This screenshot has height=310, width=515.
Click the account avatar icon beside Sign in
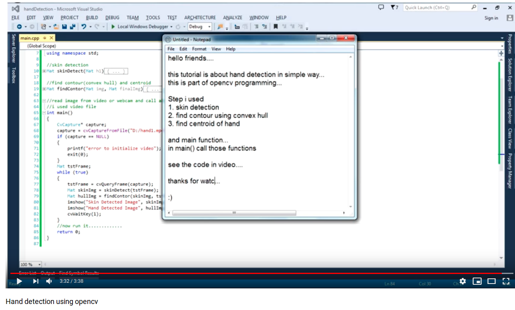[509, 18]
